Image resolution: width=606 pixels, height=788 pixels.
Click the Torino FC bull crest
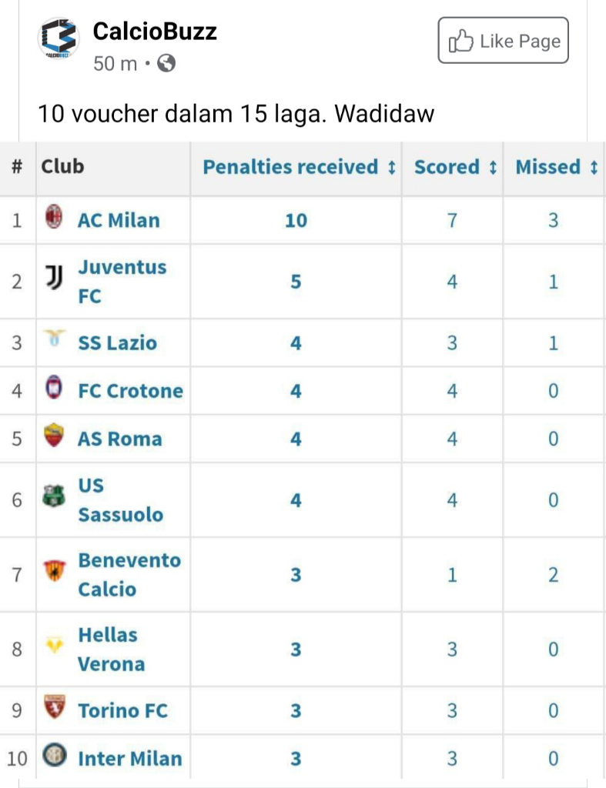pos(54,708)
